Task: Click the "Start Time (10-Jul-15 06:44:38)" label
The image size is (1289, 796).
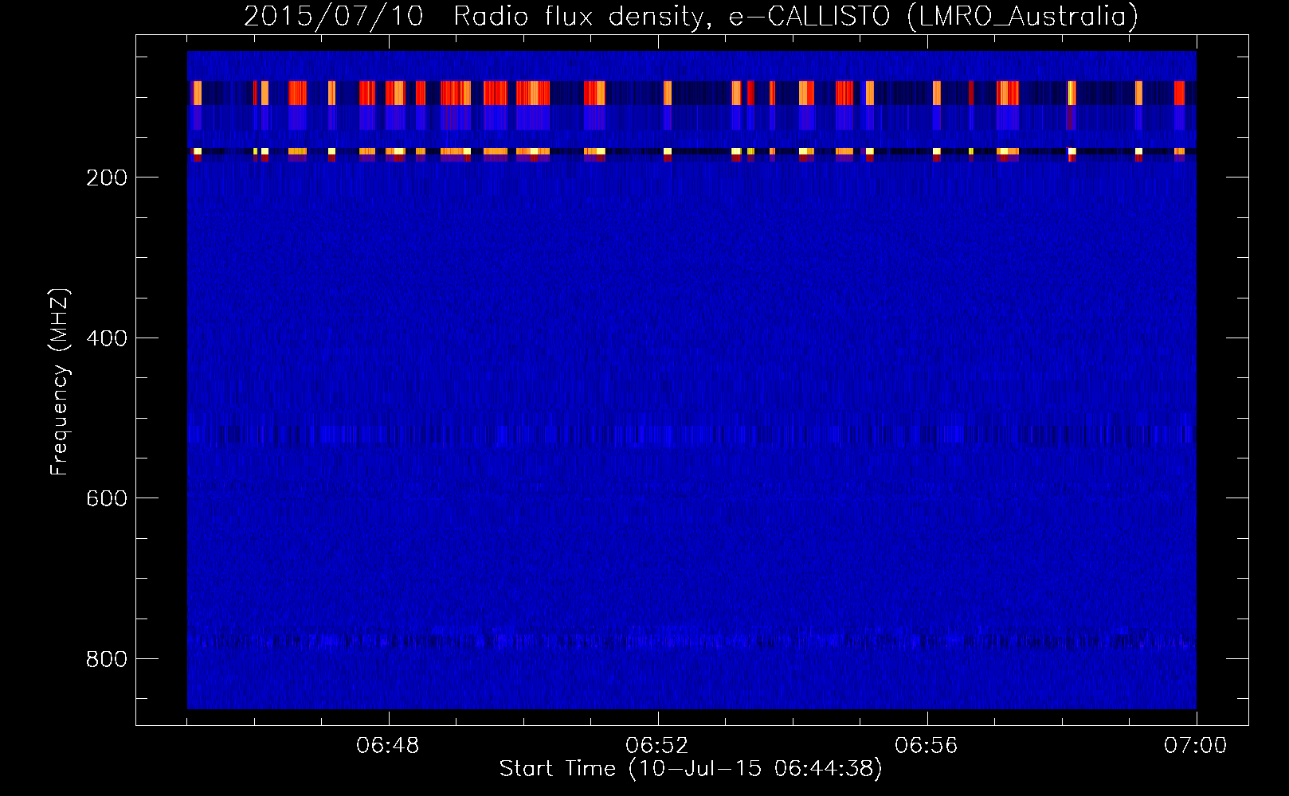Action: point(691,769)
